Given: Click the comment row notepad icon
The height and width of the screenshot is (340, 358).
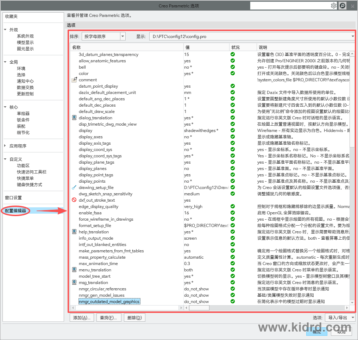Looking at the screenshot, I should tap(74, 80).
